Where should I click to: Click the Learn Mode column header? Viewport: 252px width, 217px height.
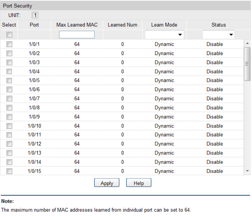164,25
